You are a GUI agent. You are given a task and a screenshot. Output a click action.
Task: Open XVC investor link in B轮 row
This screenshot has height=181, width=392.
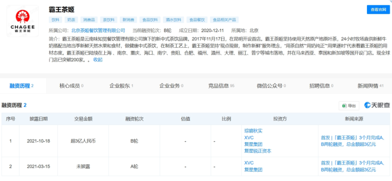249,138
